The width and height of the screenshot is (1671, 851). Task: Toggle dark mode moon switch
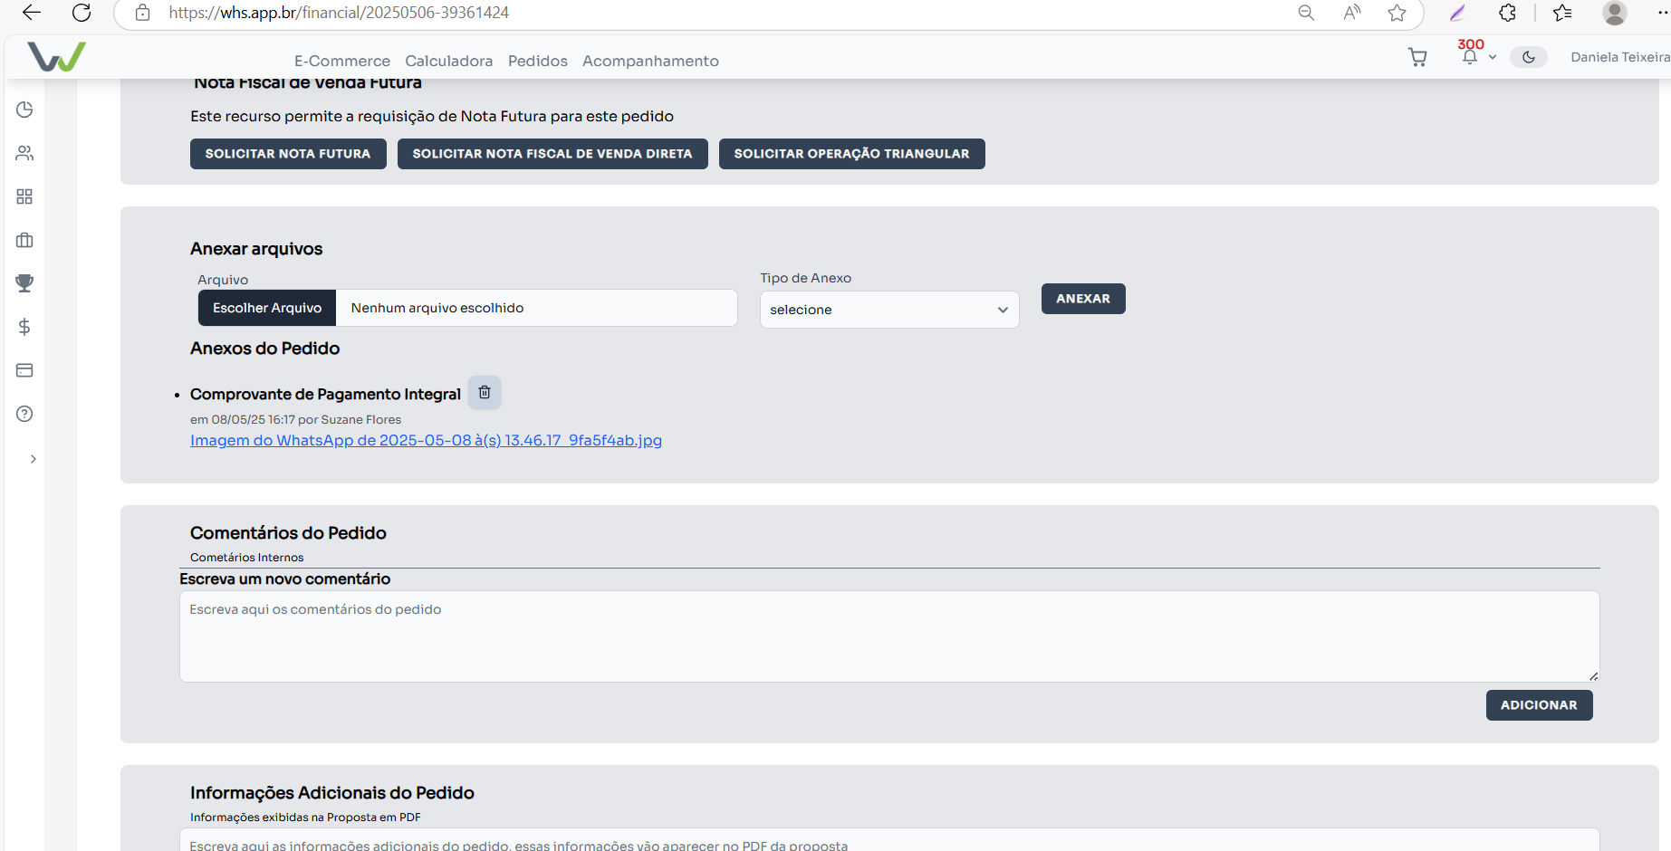(1529, 57)
